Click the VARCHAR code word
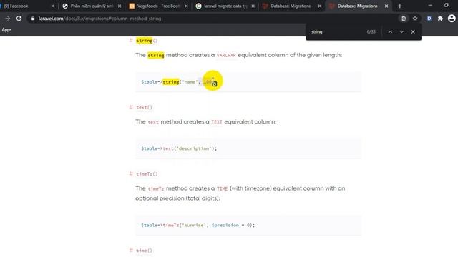The image size is (458, 257). click(x=226, y=55)
